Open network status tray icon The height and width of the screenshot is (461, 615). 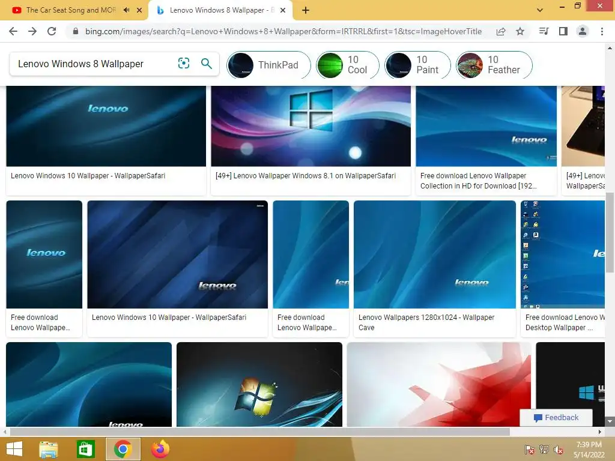(x=544, y=450)
